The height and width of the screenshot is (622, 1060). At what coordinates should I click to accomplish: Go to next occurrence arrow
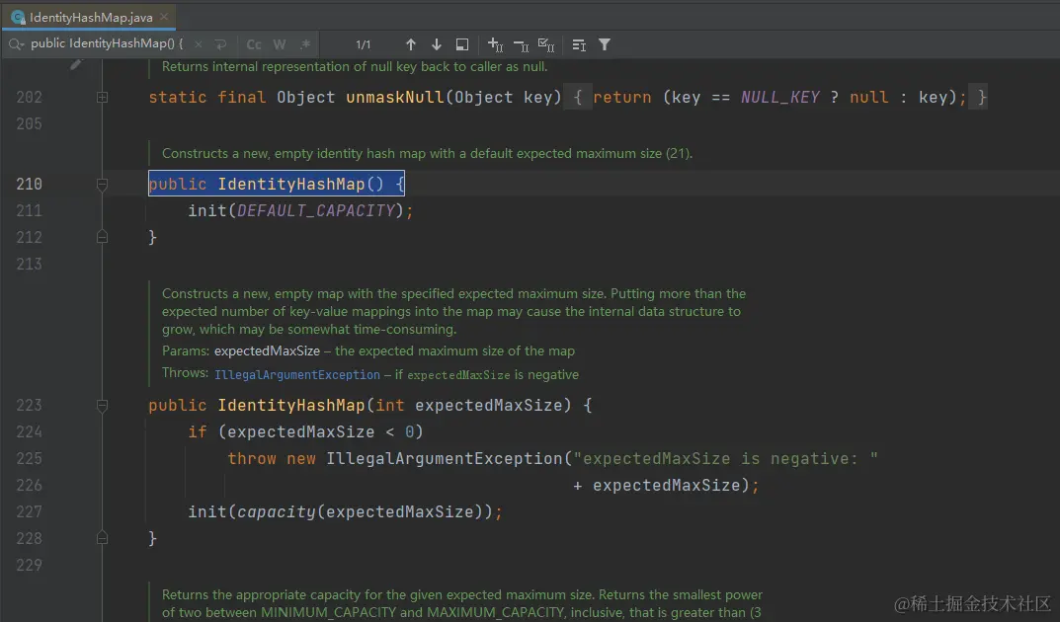coord(436,44)
